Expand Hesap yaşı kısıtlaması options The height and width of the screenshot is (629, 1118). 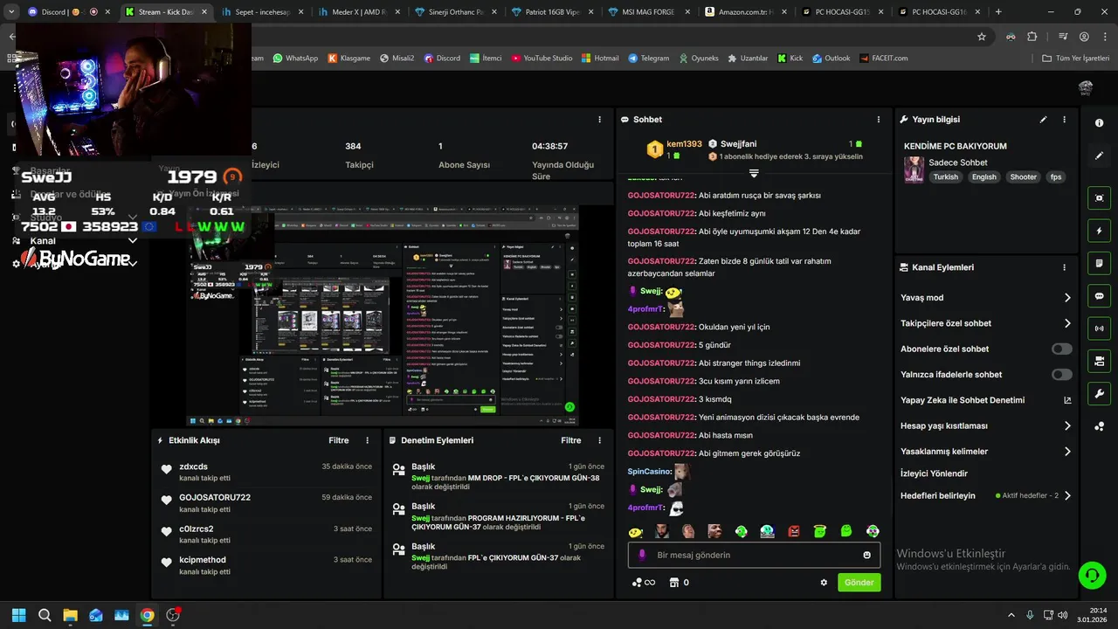click(x=1067, y=426)
